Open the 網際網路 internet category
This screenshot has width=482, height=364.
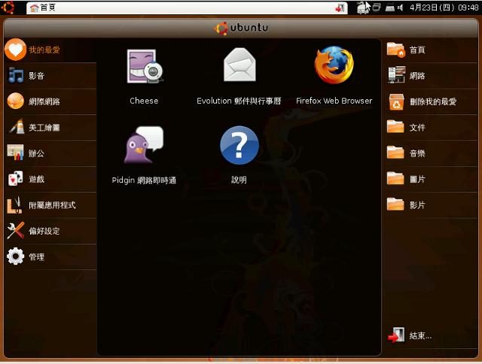pyautogui.click(x=50, y=102)
